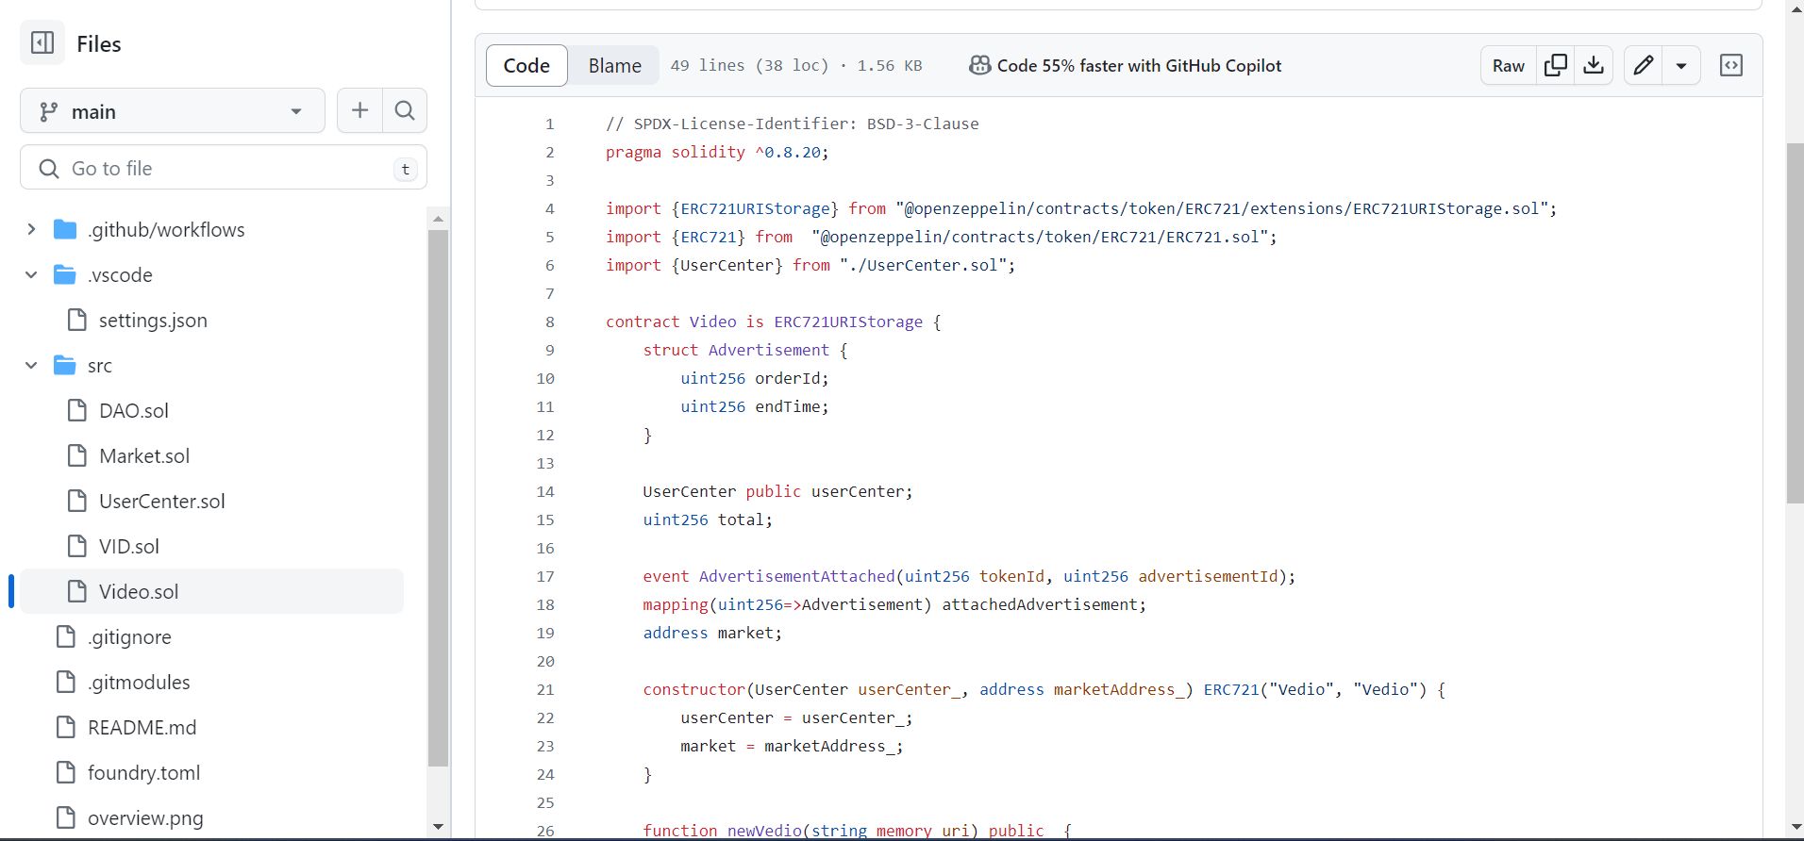Click line number 8
Screen dimensions: 1804x841
[549, 322]
